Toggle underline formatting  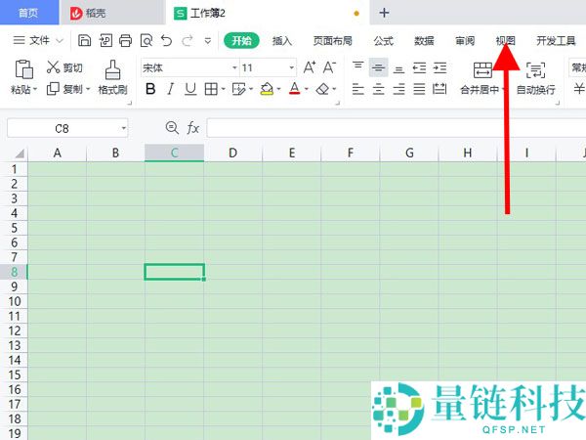coord(190,89)
